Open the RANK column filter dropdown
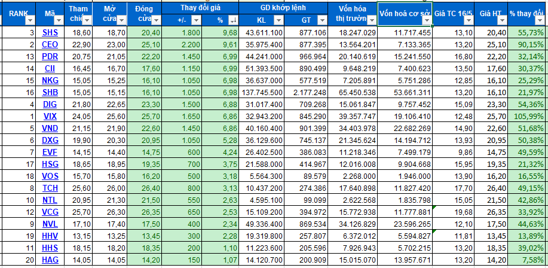 [30, 20]
